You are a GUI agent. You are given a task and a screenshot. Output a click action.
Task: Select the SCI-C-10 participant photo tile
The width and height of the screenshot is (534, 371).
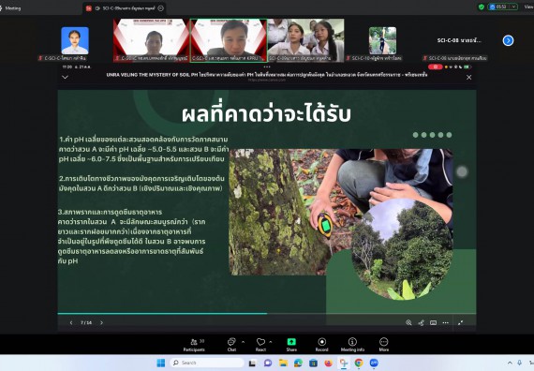tap(382, 40)
